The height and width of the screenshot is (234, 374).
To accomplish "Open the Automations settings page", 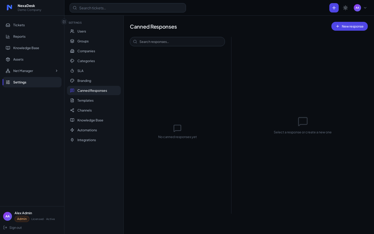I will (x=94, y=130).
